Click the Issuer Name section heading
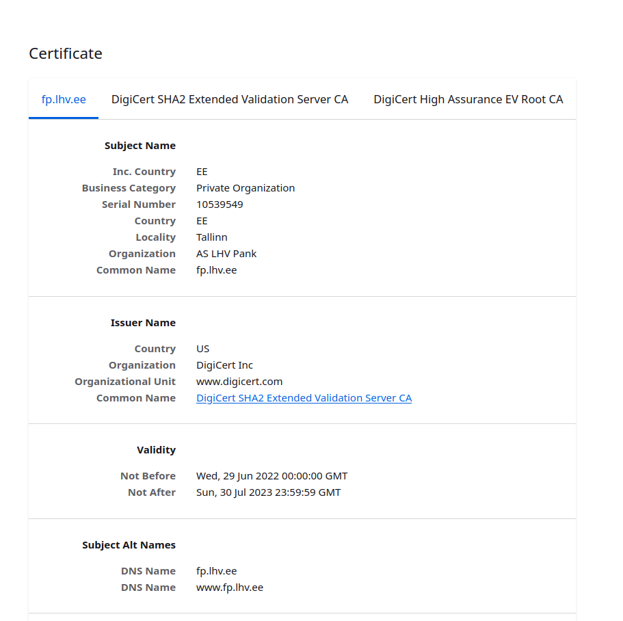This screenshot has height=621, width=623. coord(143,323)
